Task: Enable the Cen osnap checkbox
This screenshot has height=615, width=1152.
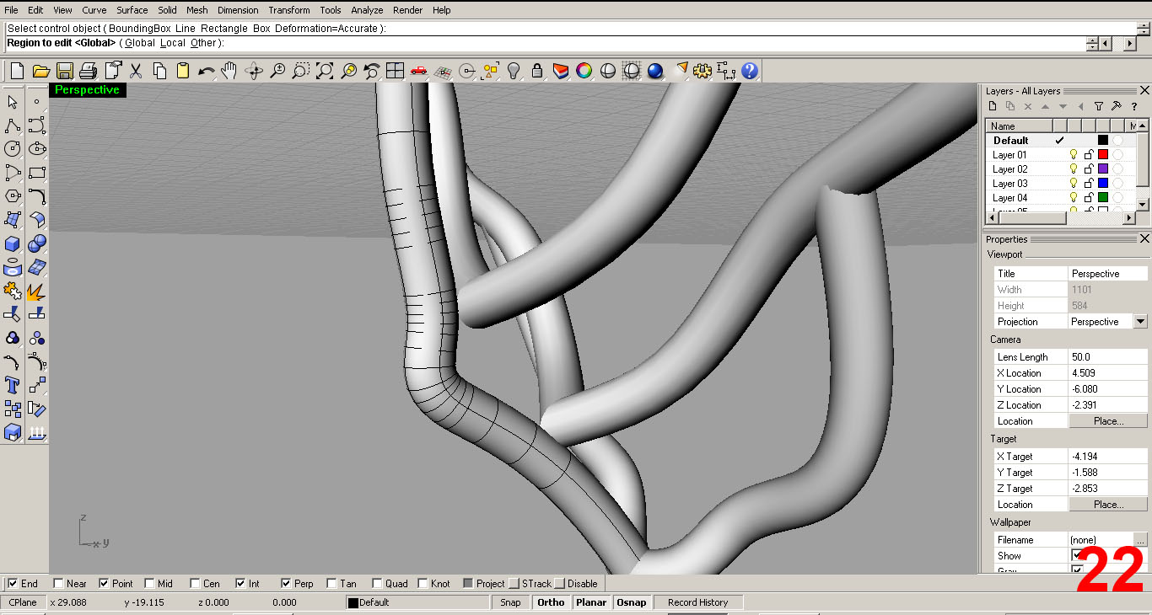Action: pos(195,583)
